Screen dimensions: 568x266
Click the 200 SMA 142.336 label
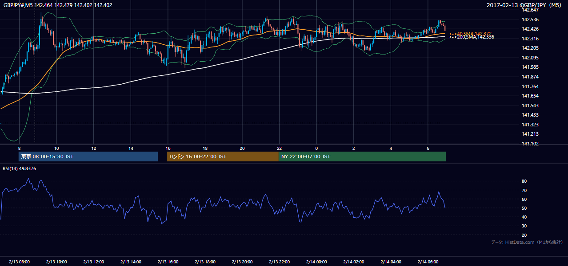click(x=471, y=37)
